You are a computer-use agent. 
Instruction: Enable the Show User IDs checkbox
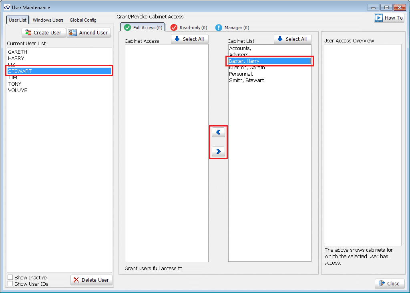[x=10, y=284]
